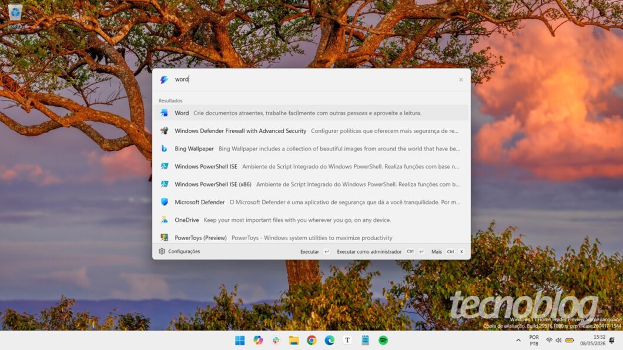This screenshot has height=350, width=623.
Task: Show hidden tray icons chevron
Action: [x=518, y=341]
